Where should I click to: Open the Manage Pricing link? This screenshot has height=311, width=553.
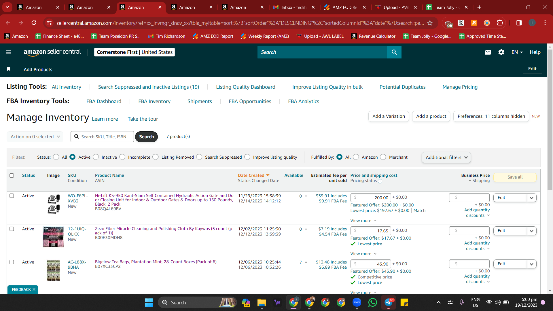pyautogui.click(x=460, y=87)
